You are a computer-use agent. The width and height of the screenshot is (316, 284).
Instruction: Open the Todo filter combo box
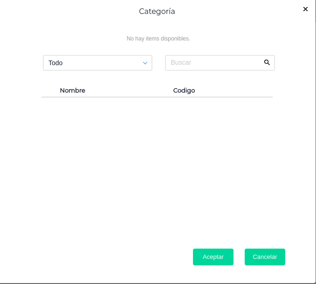click(97, 63)
